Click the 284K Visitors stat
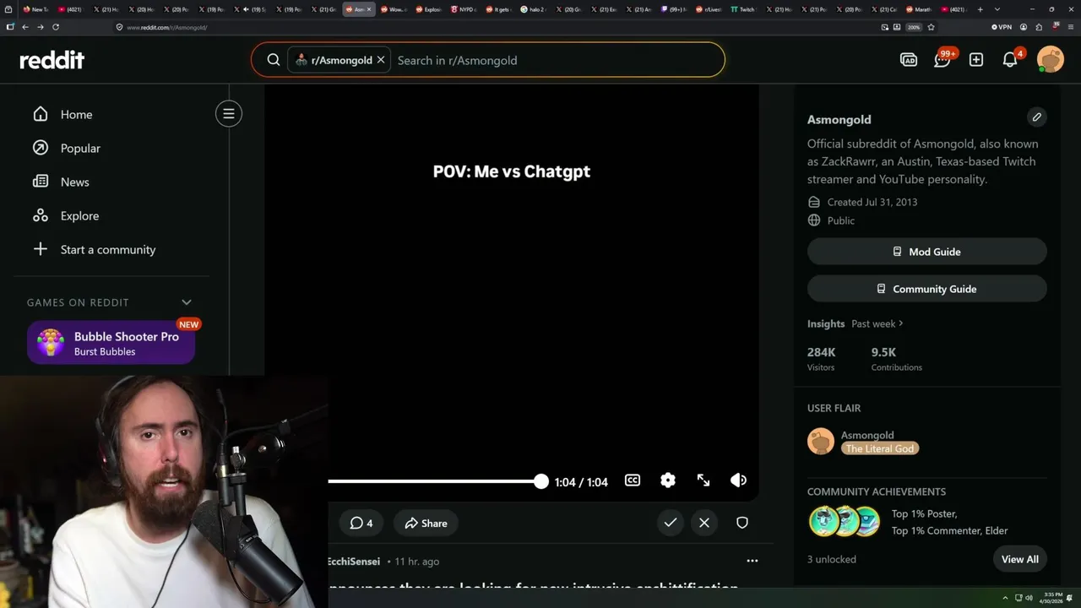This screenshot has width=1081, height=608. pos(822,359)
